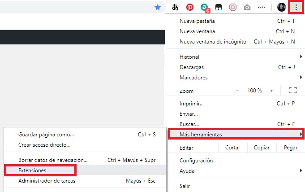Click the Pegar button
Screen dimensions: 305x192
pos(290,148)
